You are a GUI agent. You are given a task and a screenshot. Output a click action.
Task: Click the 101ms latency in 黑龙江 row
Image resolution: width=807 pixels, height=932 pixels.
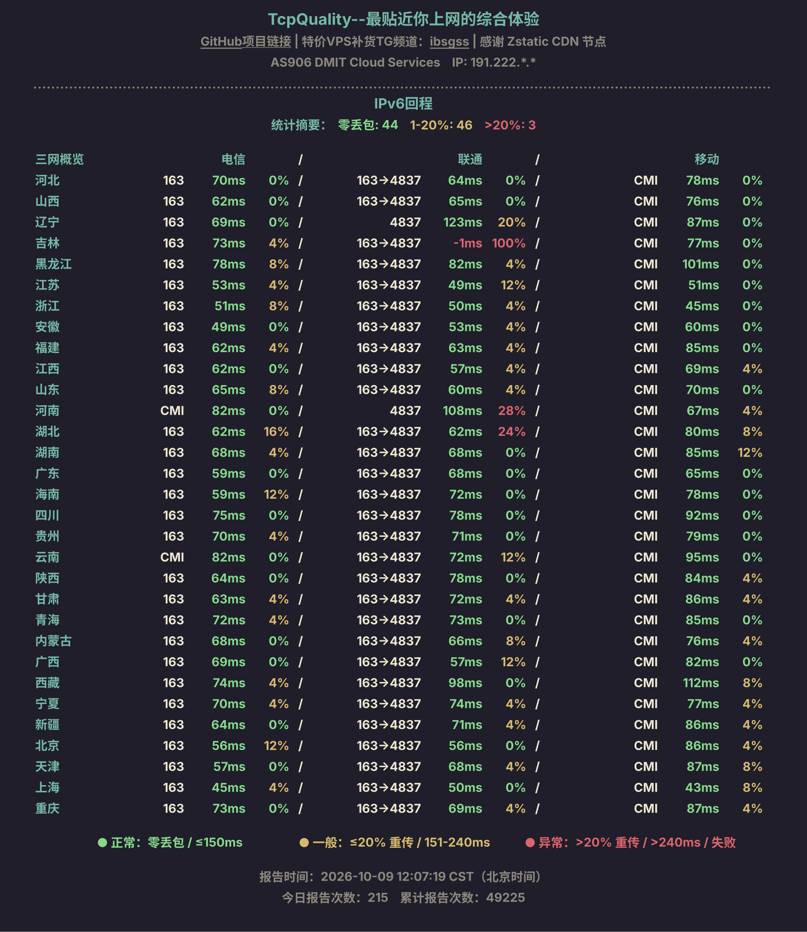click(701, 264)
